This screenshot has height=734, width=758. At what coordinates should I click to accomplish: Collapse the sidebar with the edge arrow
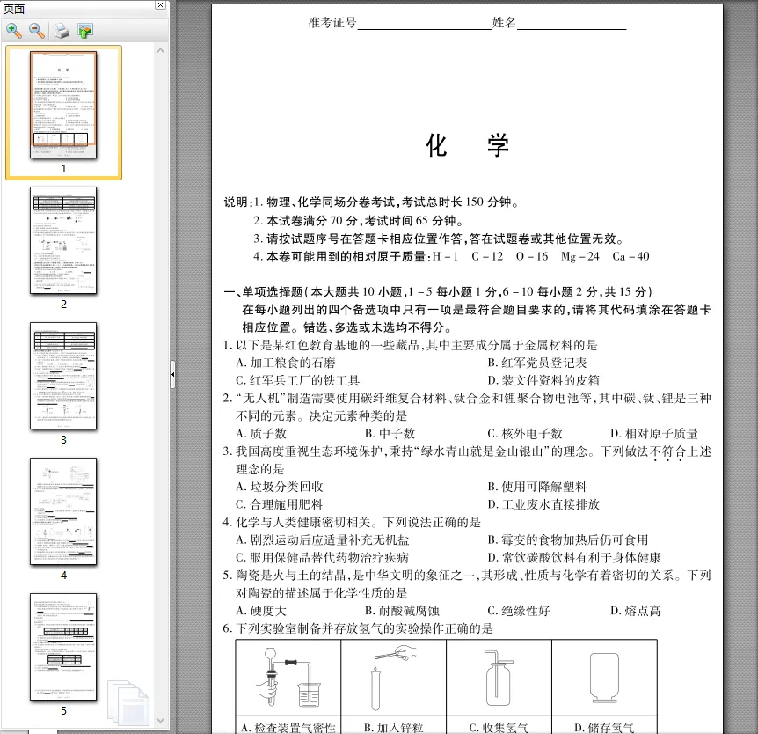coord(172,376)
